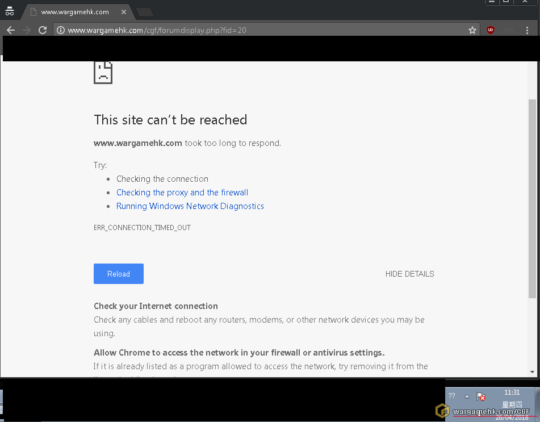The width and height of the screenshot is (540, 422).
Task: Collapse details with HIDE DETAILS
Action: coord(409,274)
